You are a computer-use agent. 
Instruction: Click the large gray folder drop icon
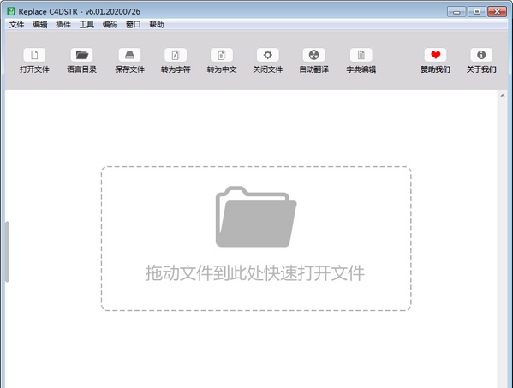[x=256, y=217]
